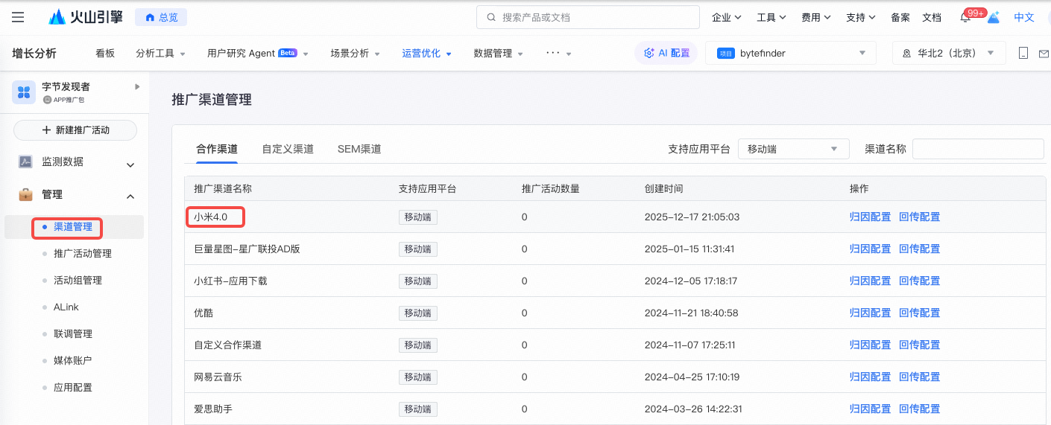
Task: Click the 2025-12-17 21:05:03 creation time
Action: 692,217
